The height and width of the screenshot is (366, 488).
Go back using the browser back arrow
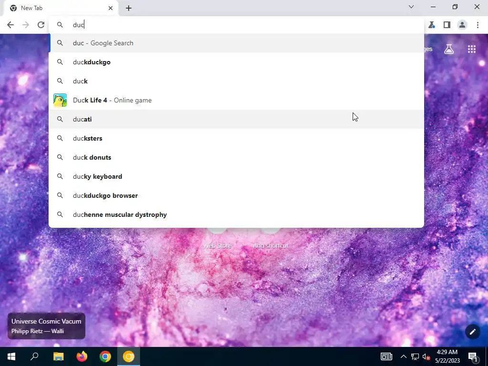coord(10,25)
